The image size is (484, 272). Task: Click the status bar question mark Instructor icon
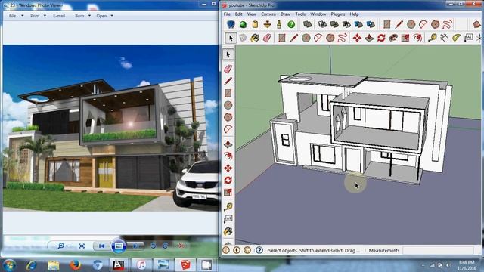click(x=259, y=250)
